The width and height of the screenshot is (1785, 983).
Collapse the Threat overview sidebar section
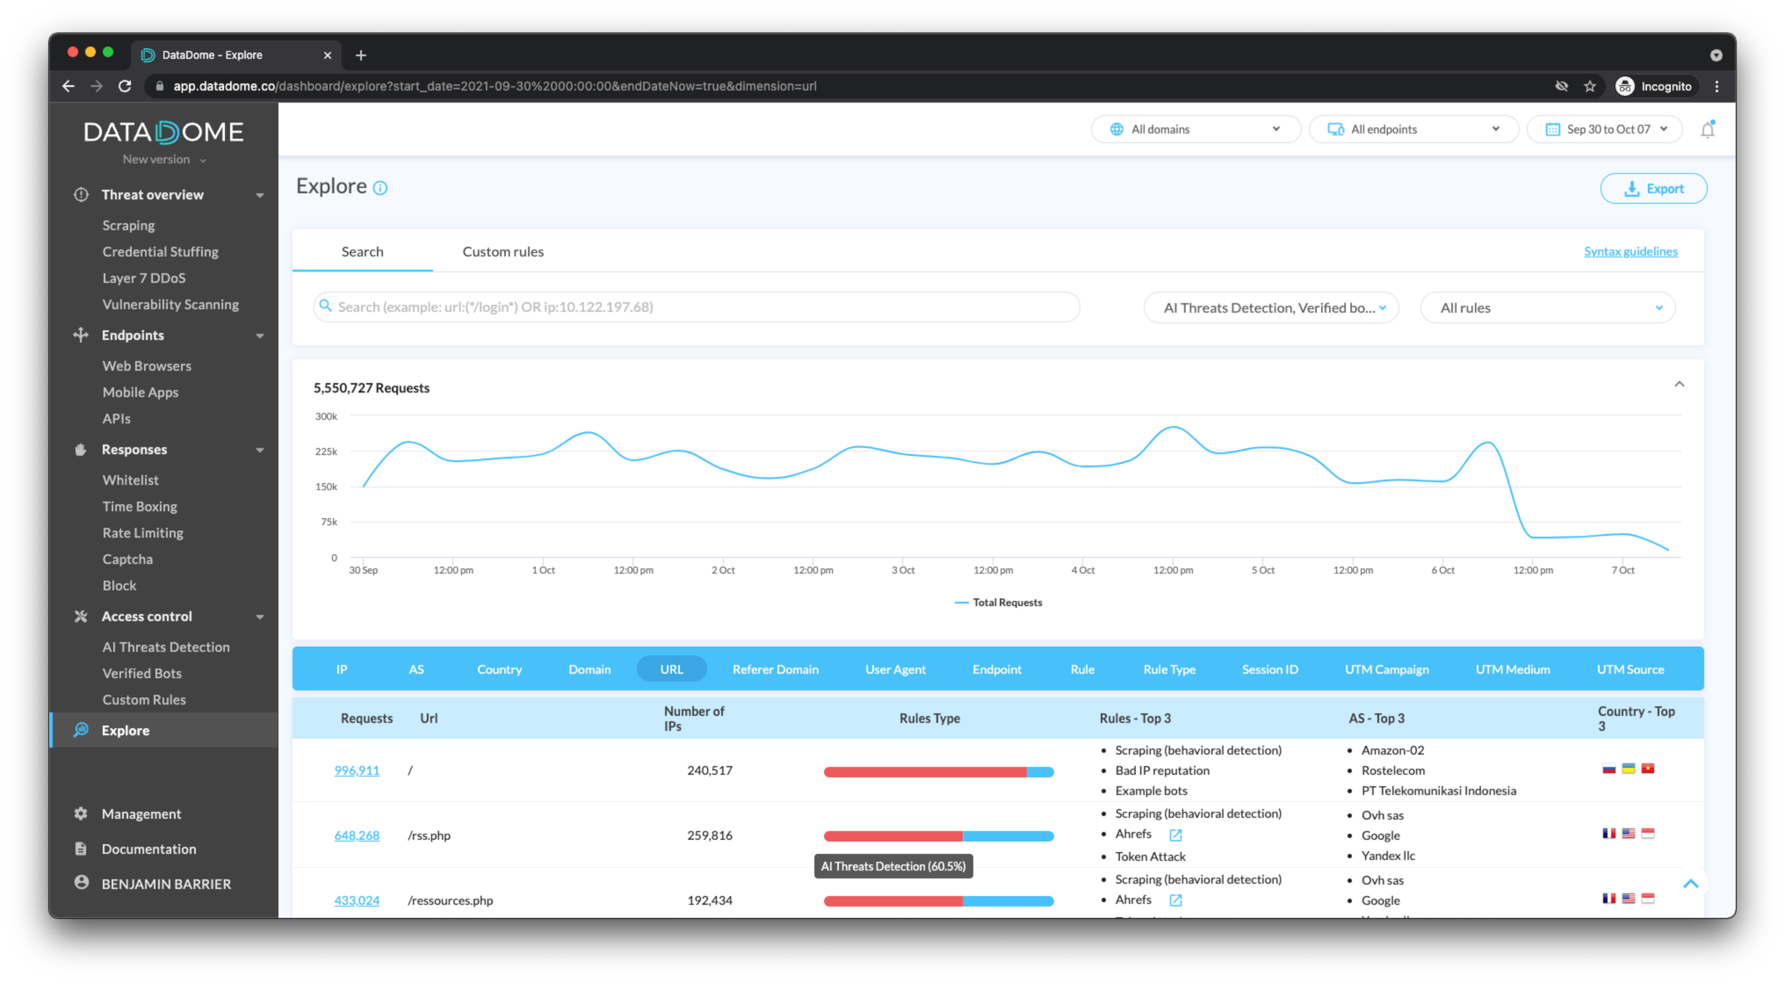260,195
